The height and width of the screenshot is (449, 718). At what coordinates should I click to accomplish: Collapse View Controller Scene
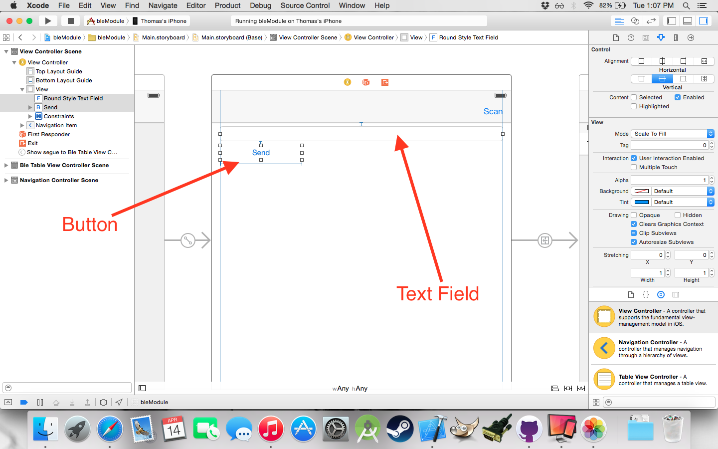point(6,51)
